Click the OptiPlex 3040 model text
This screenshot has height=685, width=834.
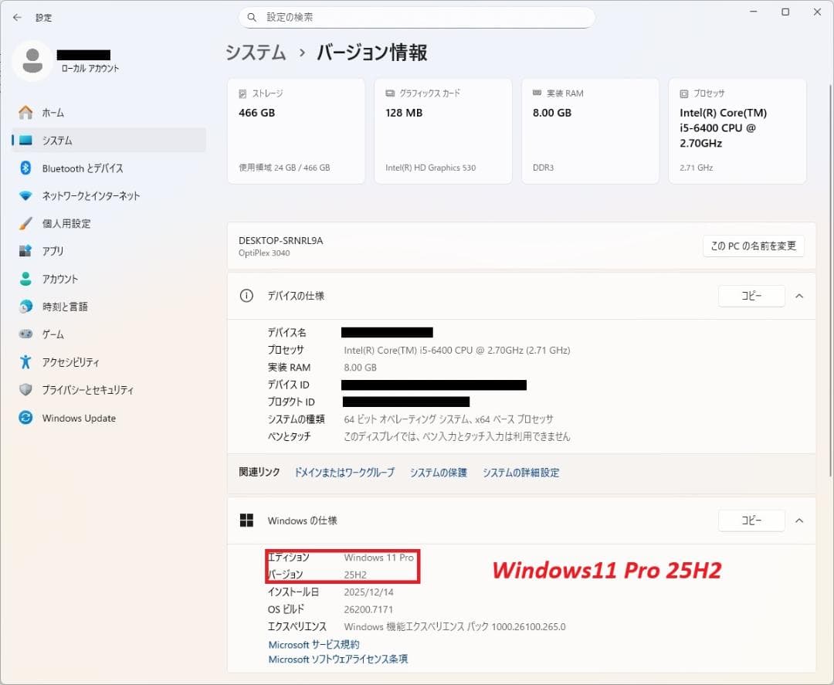[x=264, y=253]
